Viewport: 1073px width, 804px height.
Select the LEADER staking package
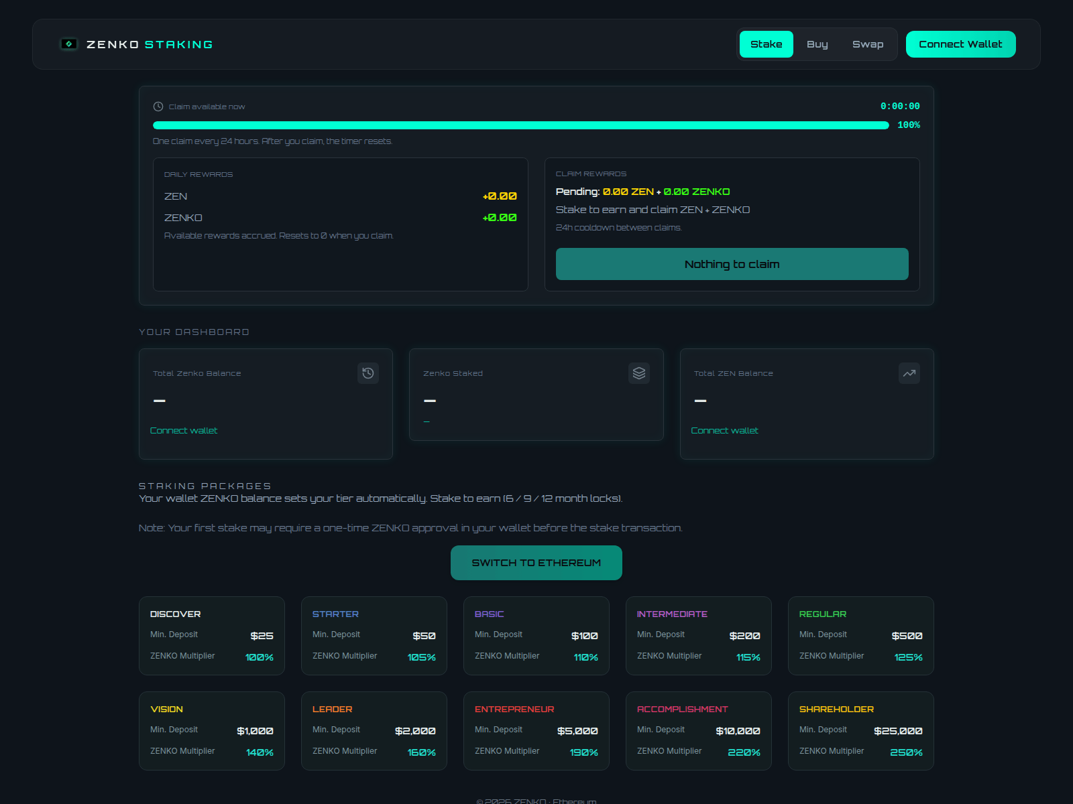pos(374,730)
